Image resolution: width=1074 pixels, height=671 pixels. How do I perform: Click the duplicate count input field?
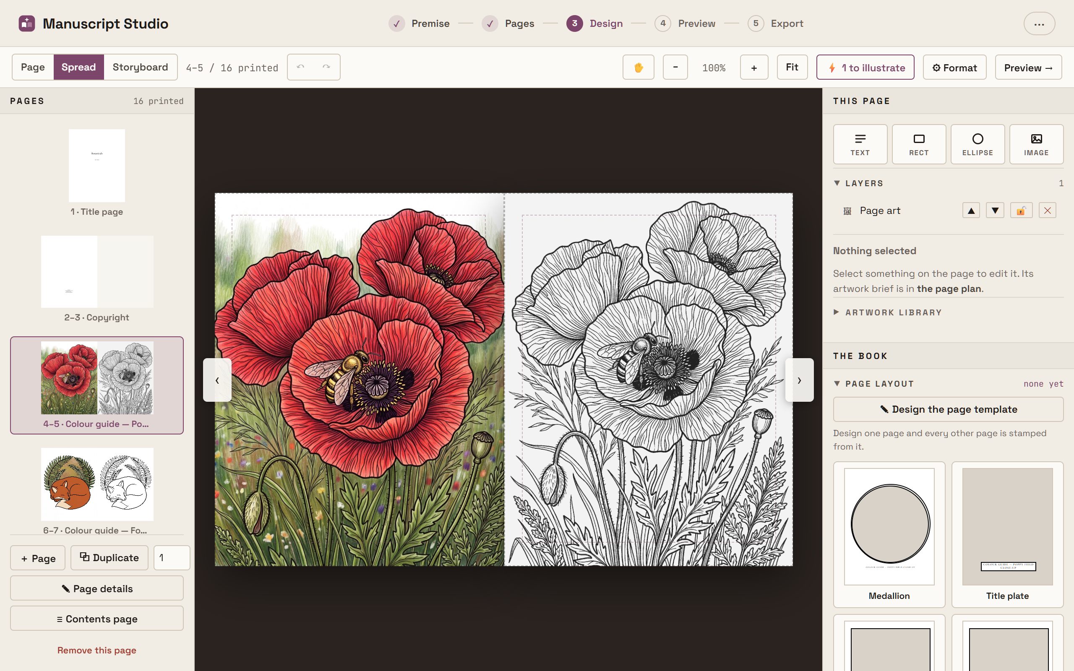pos(172,558)
